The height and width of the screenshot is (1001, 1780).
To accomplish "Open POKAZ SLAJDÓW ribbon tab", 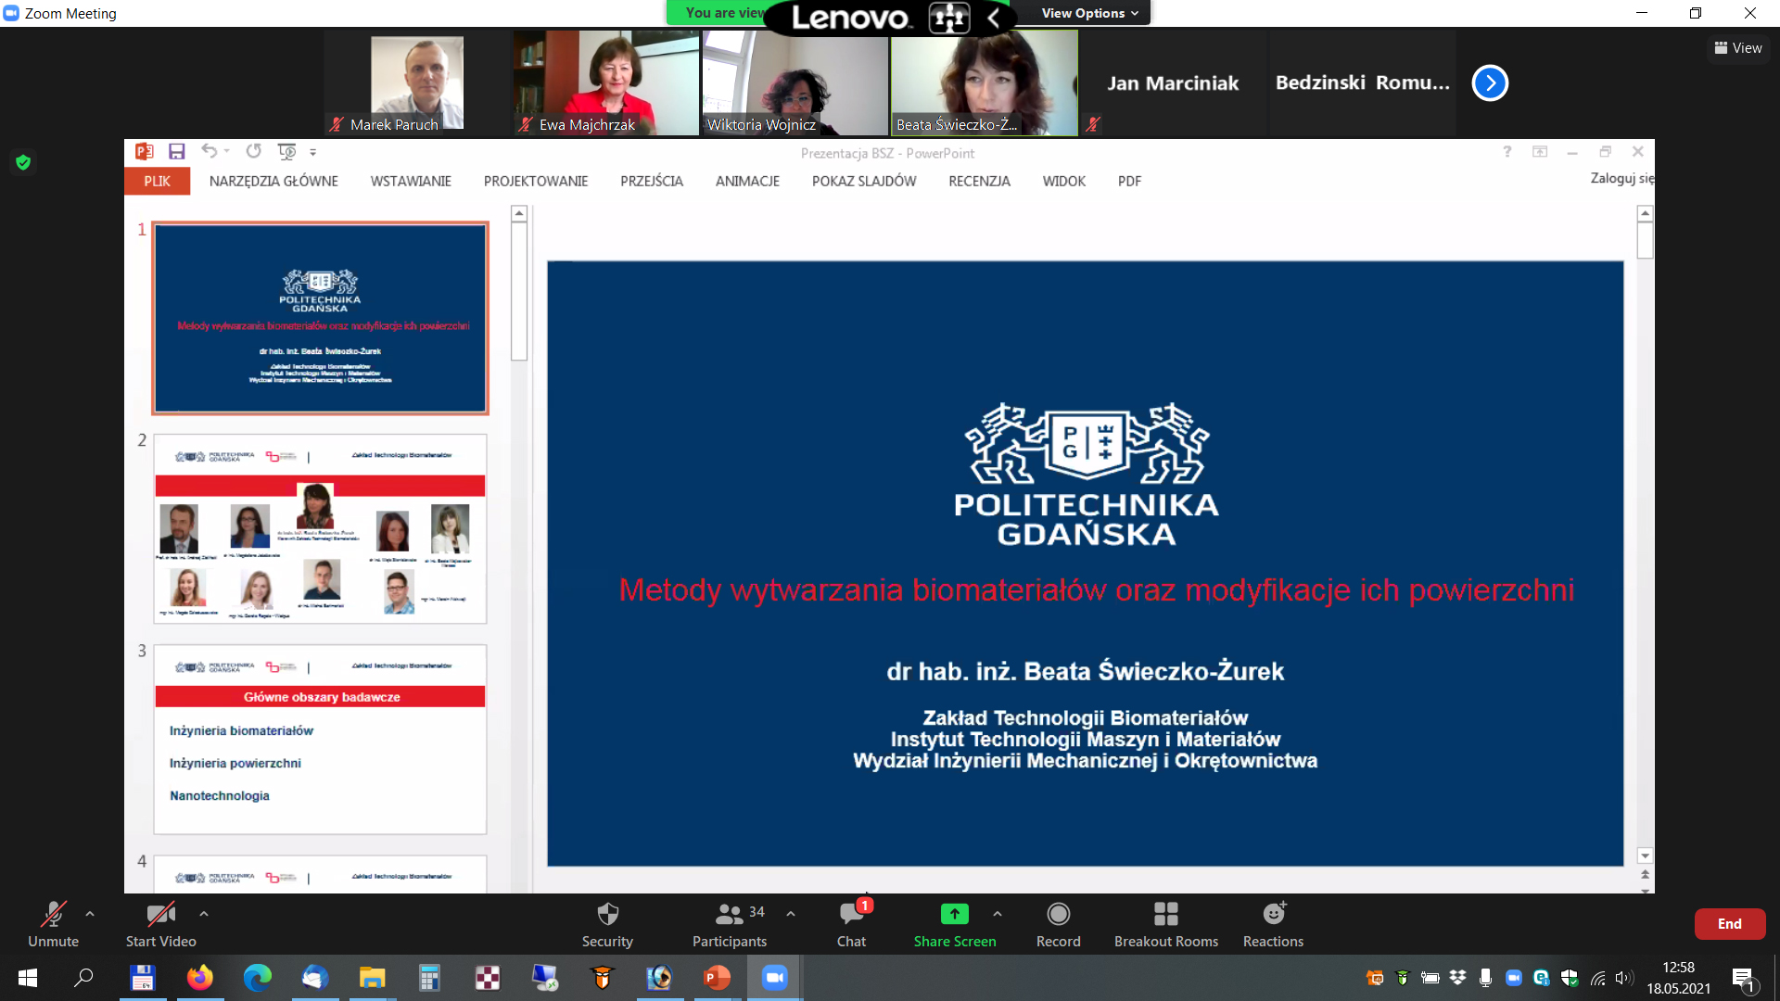I will [864, 181].
